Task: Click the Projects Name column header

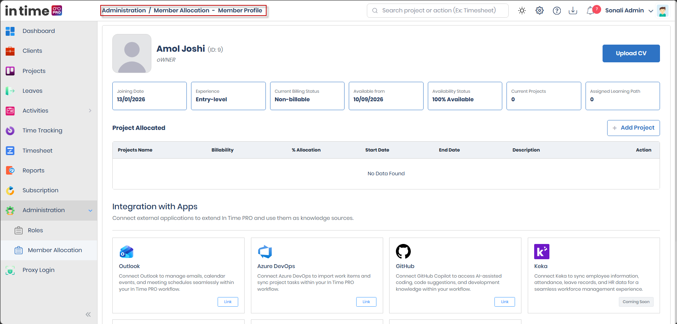Action: point(135,150)
